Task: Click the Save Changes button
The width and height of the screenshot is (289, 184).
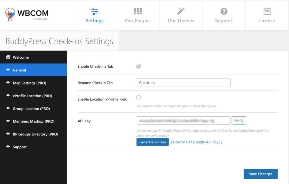Action: click(260, 174)
